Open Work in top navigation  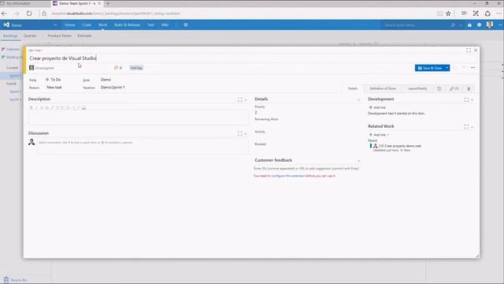click(102, 24)
